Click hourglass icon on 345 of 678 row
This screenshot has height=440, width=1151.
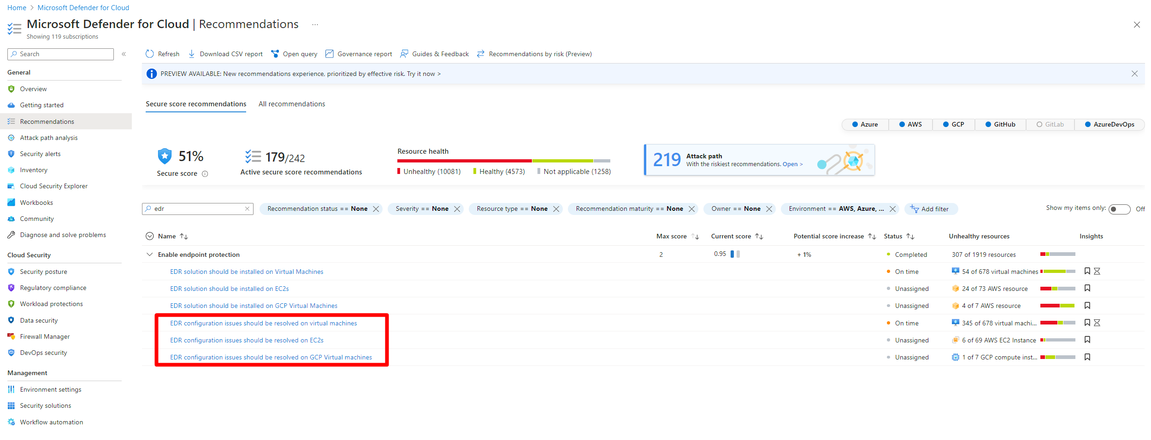coord(1097,323)
